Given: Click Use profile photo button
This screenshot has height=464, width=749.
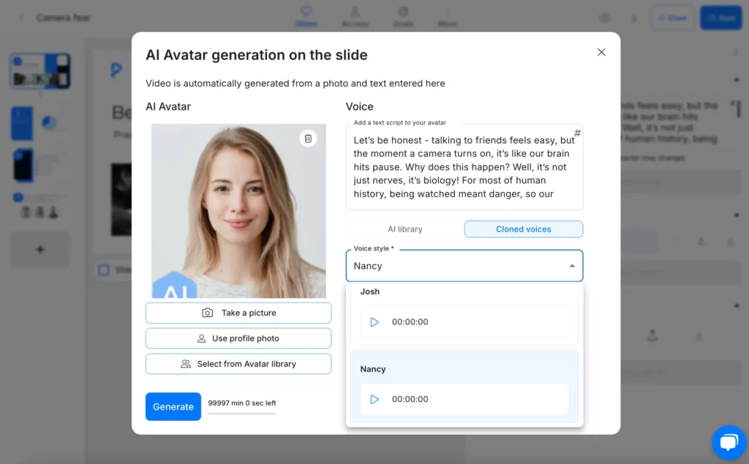Looking at the screenshot, I should (238, 338).
